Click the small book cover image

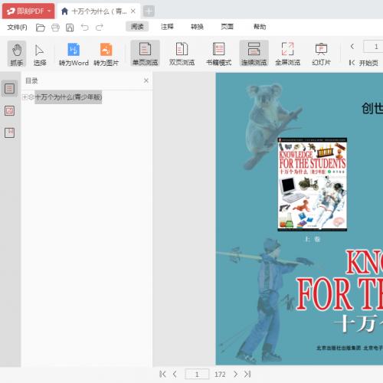coord(313,185)
